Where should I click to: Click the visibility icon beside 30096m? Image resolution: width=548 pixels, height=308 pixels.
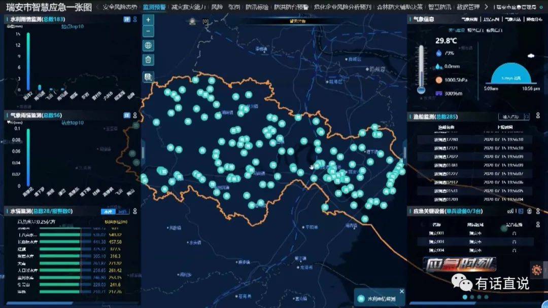(x=438, y=94)
